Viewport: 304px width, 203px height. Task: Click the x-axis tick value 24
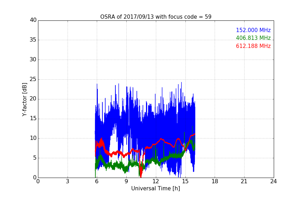point(273,182)
